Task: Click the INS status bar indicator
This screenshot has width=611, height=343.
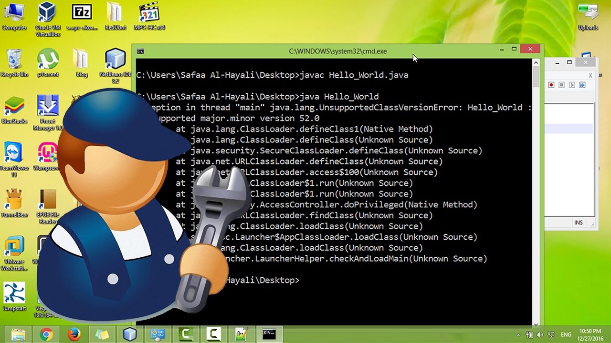Action: tap(579, 222)
